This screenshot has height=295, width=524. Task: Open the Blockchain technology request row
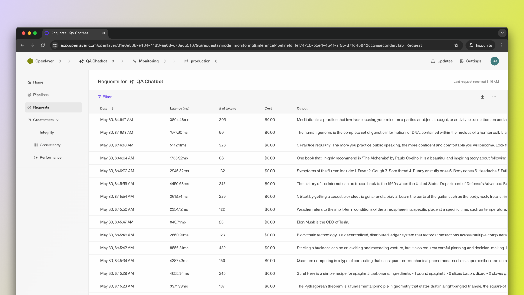(298, 235)
